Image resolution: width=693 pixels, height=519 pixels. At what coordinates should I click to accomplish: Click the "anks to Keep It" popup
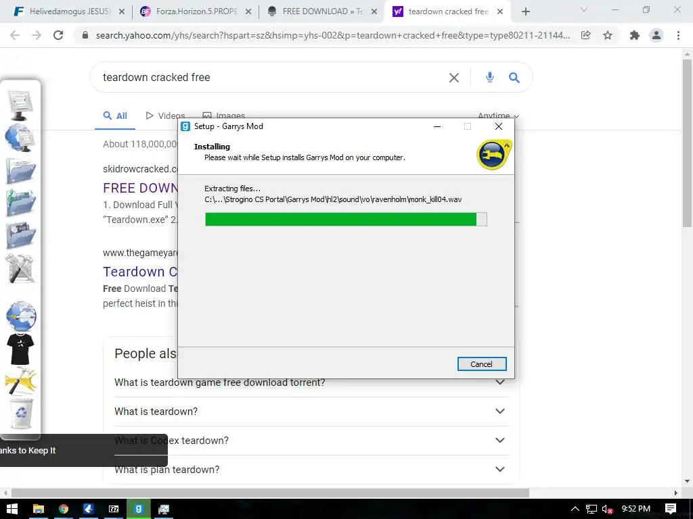click(83, 451)
